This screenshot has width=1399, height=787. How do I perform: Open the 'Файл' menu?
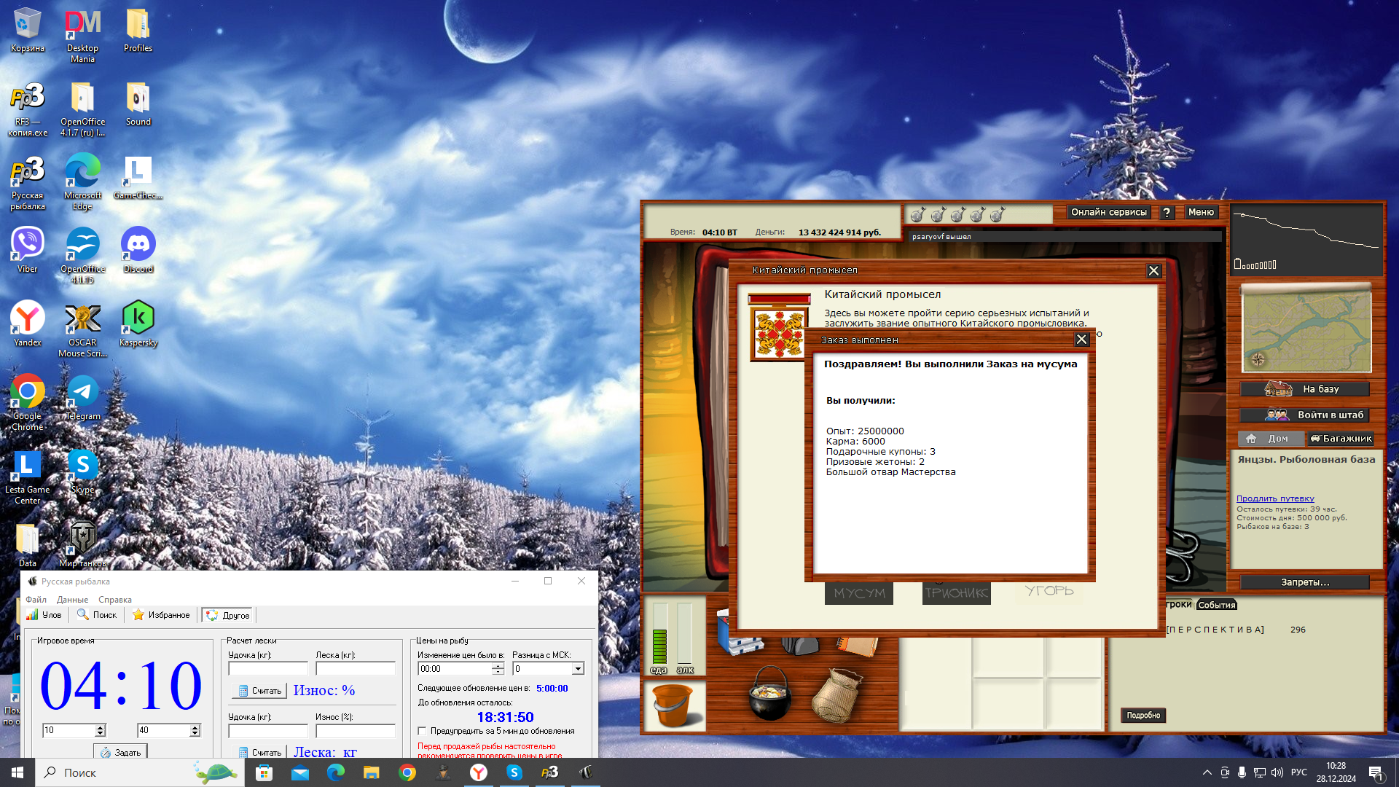tap(36, 600)
